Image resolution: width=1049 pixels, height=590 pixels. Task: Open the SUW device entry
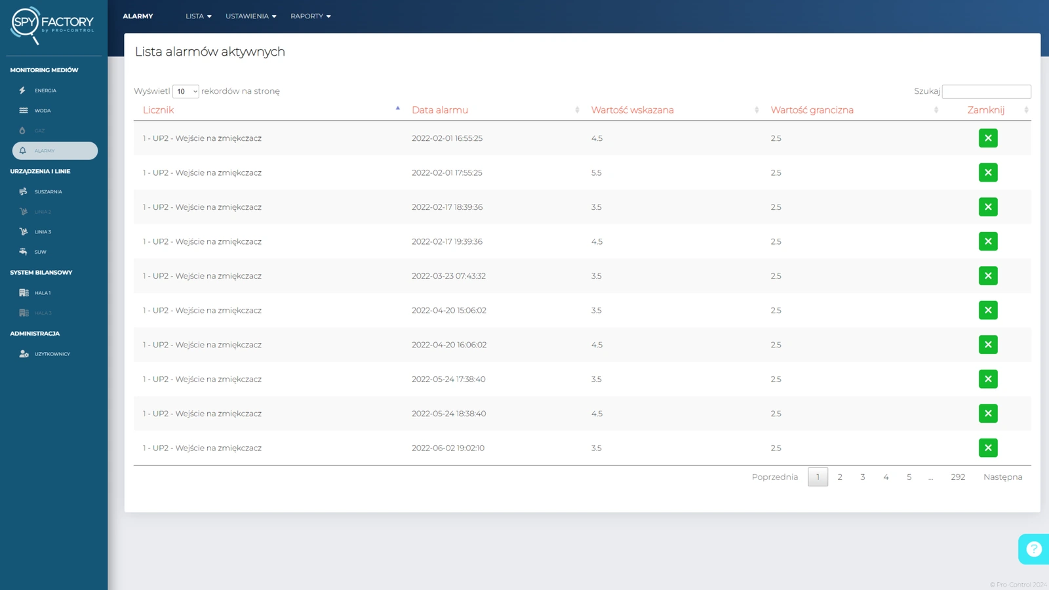[39, 252]
